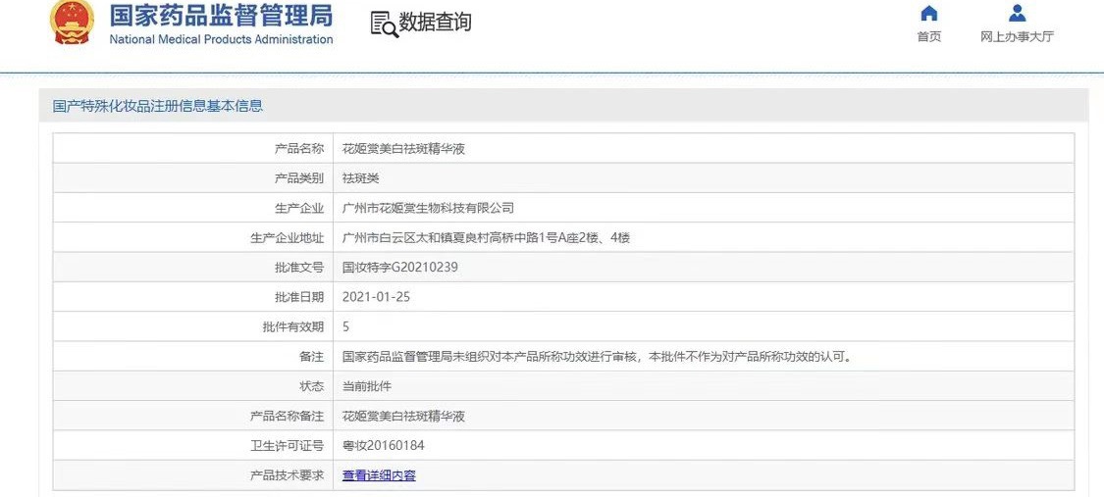The height and width of the screenshot is (497, 1104).
Task: Select 粤妆20160184 license number
Action: click(x=383, y=446)
